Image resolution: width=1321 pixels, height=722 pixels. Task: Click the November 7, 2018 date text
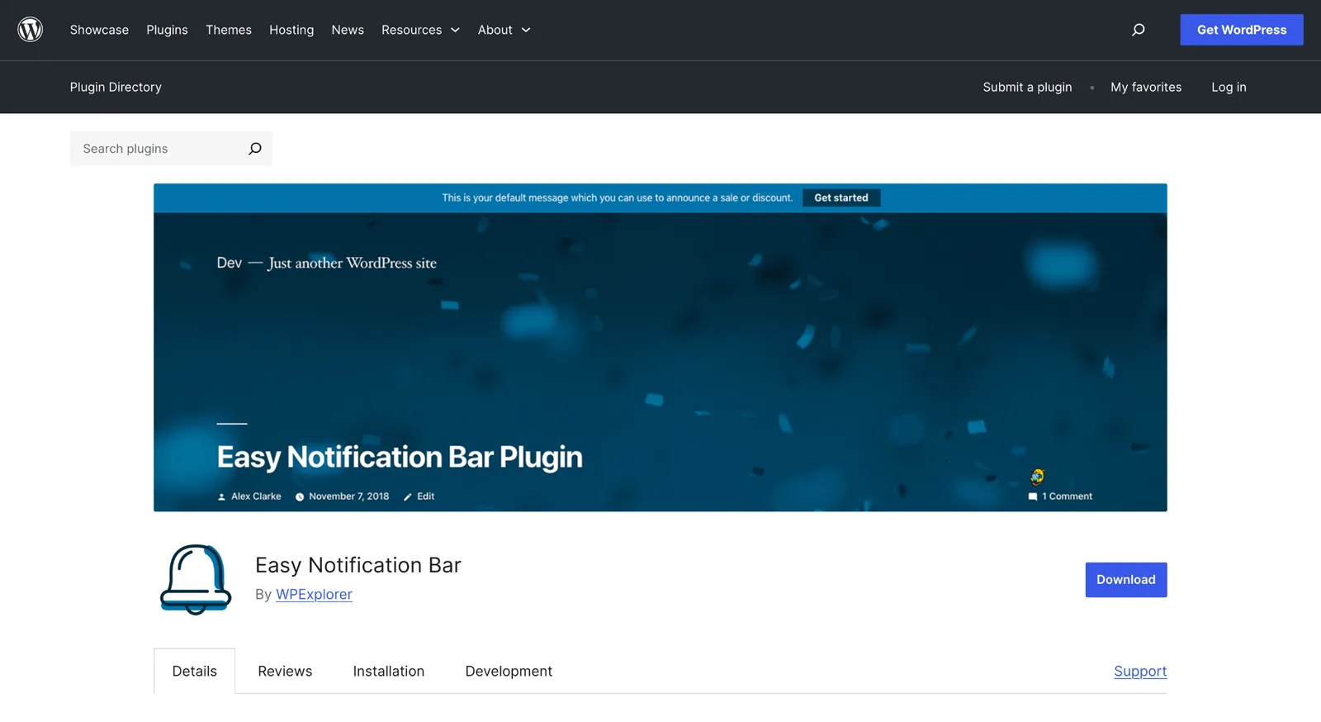tap(348, 496)
